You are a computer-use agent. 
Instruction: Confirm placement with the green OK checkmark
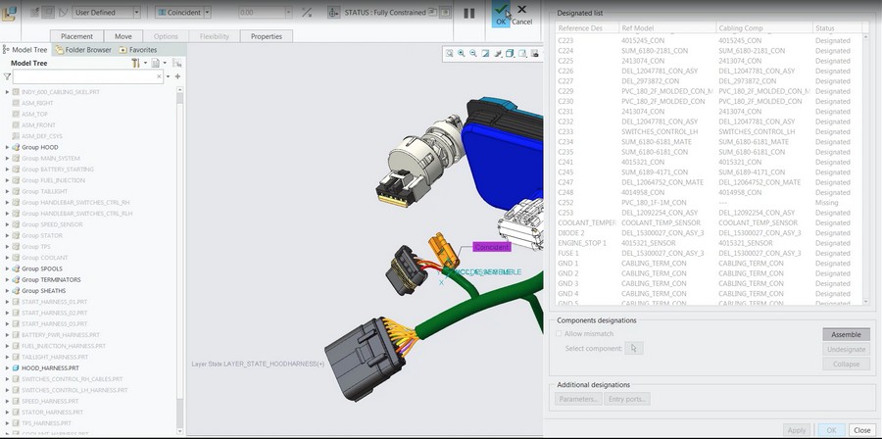[x=500, y=14]
